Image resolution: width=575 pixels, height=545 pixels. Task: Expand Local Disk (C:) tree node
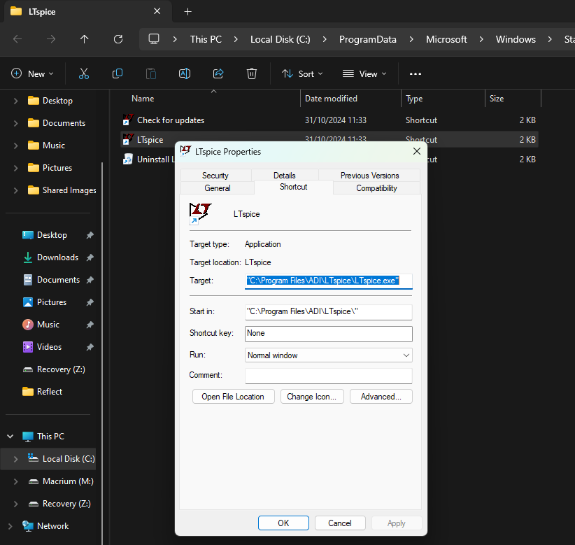coord(16,458)
